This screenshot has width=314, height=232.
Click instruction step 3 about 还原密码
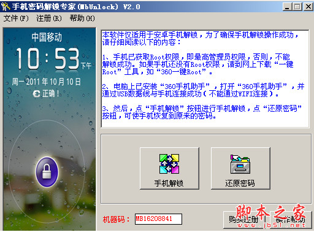point(202,112)
